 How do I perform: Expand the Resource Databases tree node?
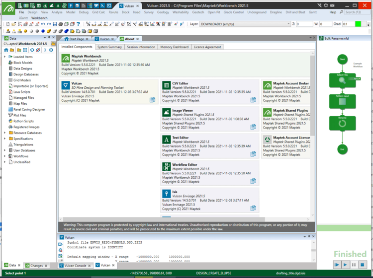[x=5, y=133]
